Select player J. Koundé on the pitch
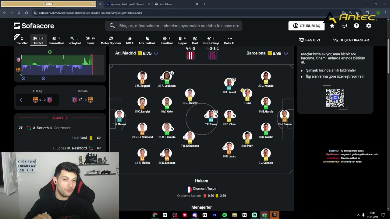Viewport: 390px width, 219px height. (x=266, y=79)
